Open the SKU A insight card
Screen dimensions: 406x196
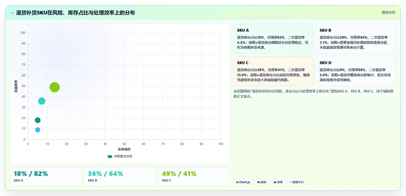pyautogui.click(x=273, y=39)
